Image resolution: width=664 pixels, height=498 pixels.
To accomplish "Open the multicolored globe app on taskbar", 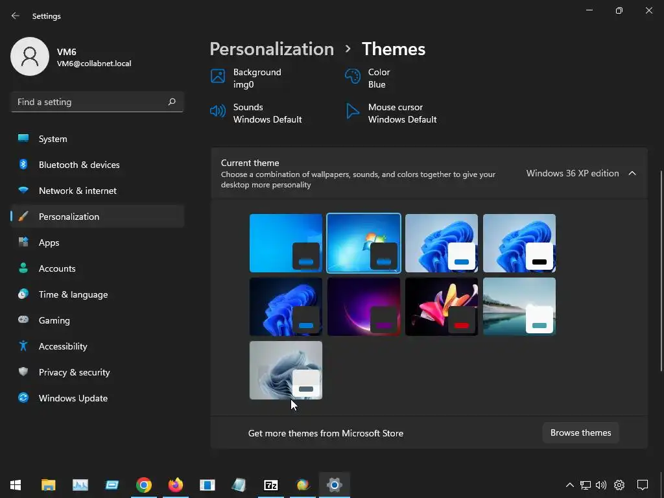I will point(302,485).
